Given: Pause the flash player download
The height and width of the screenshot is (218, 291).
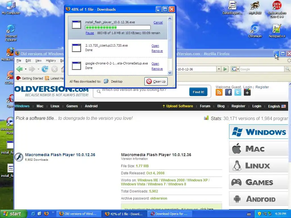Looking at the screenshot, I should click(90, 33).
